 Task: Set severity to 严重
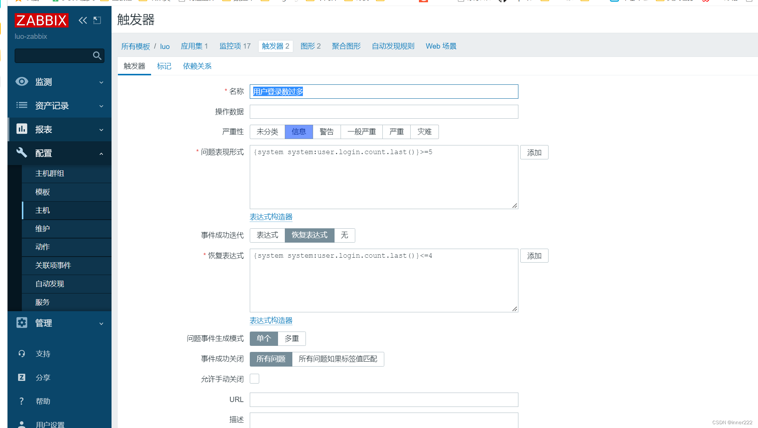pyautogui.click(x=396, y=131)
